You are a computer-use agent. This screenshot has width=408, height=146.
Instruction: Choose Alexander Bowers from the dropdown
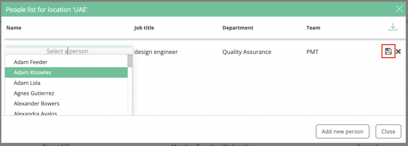[67, 104]
